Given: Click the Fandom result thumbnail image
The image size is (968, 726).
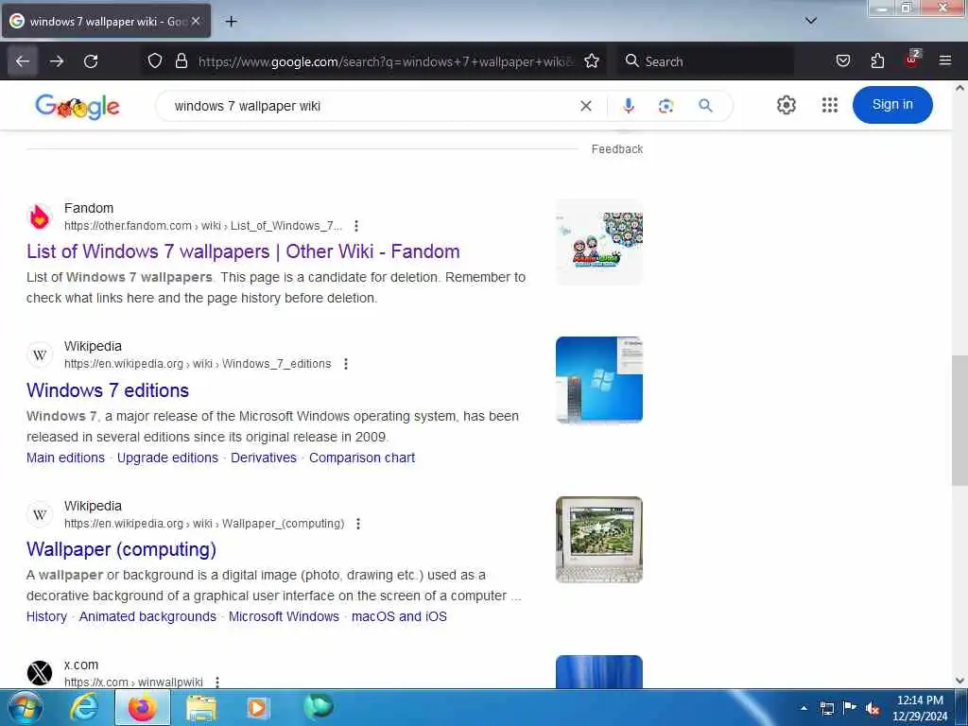Looking at the screenshot, I should 598,242.
